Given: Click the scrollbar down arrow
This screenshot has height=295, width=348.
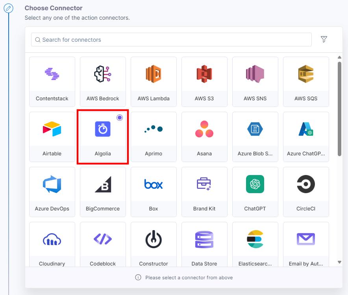Looking at the screenshot, I should click(x=339, y=262).
